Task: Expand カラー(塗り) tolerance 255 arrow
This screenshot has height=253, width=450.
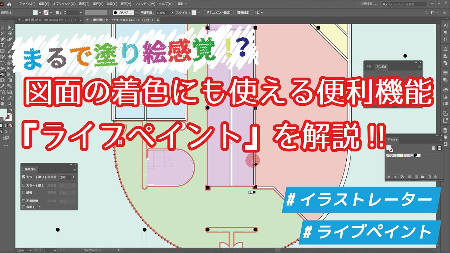Action: coord(73,177)
